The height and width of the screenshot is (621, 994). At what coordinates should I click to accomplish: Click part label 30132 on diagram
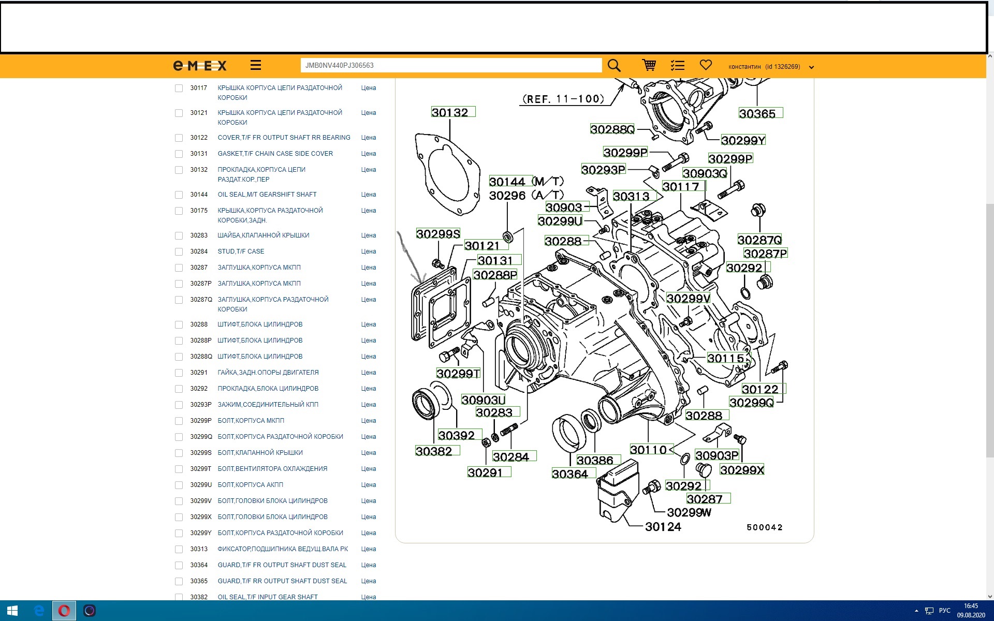pos(450,112)
